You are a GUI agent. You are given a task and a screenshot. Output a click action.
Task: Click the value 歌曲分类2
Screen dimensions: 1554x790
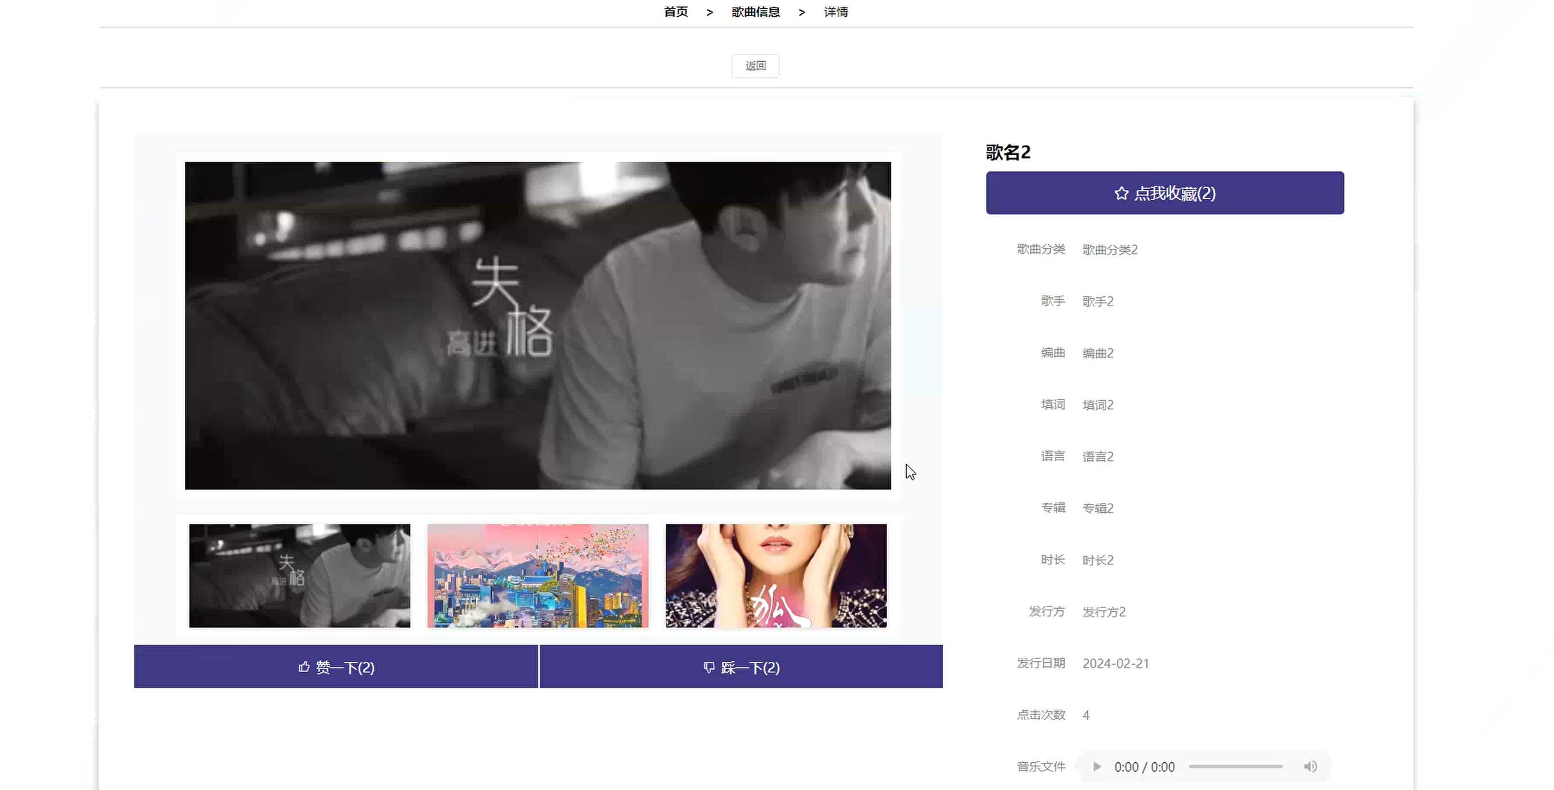pyautogui.click(x=1110, y=249)
